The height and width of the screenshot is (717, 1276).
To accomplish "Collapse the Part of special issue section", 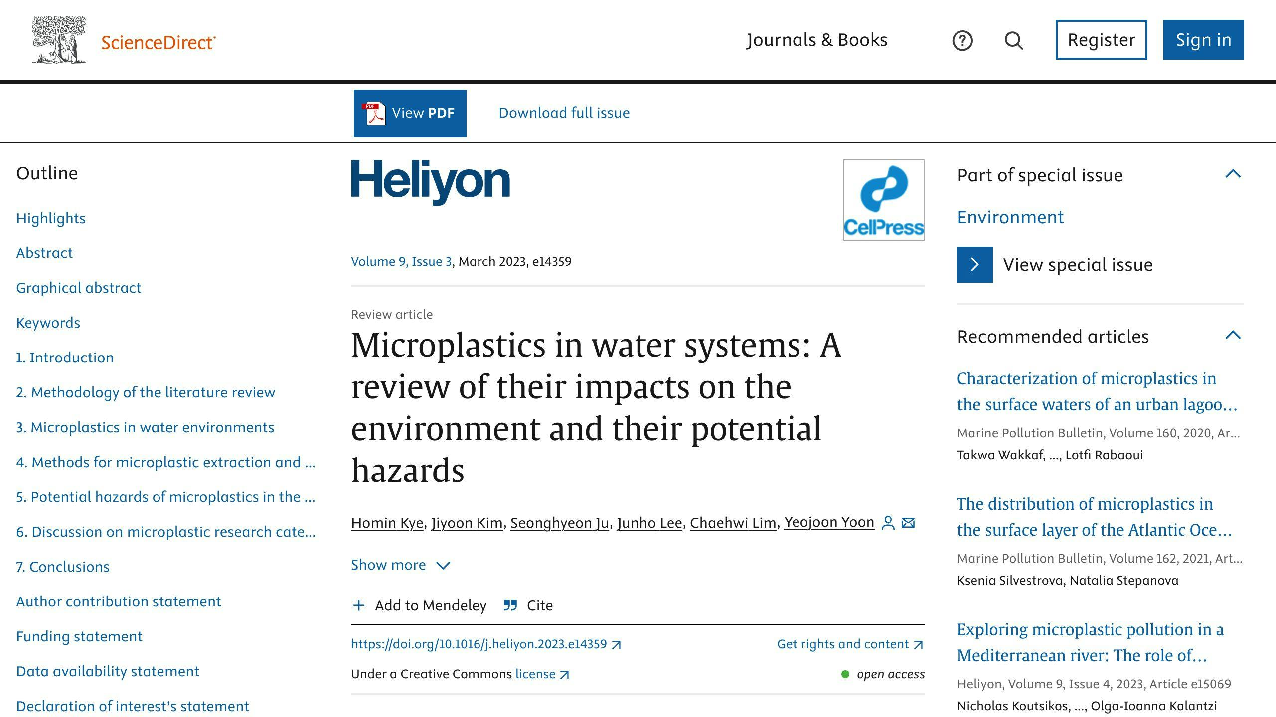I will click(x=1233, y=174).
